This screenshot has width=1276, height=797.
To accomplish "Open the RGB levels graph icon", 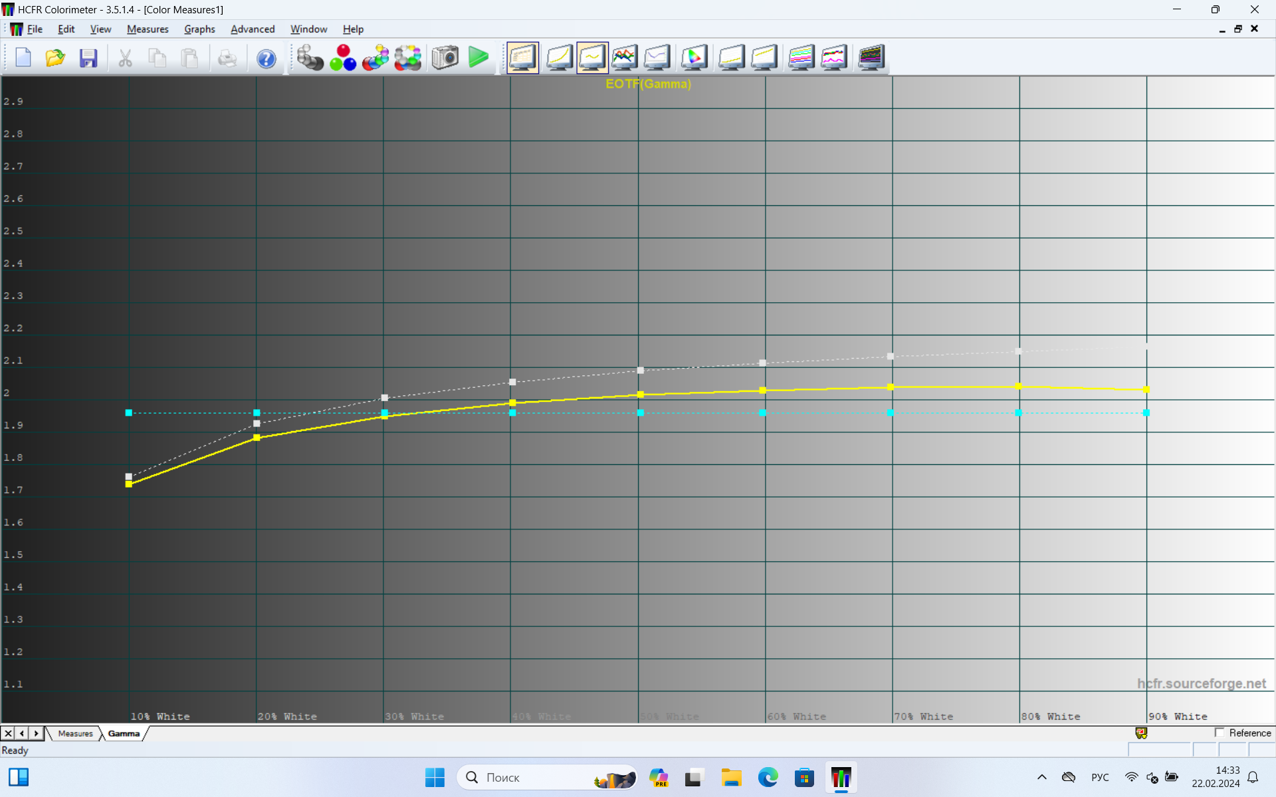I will [x=624, y=58].
